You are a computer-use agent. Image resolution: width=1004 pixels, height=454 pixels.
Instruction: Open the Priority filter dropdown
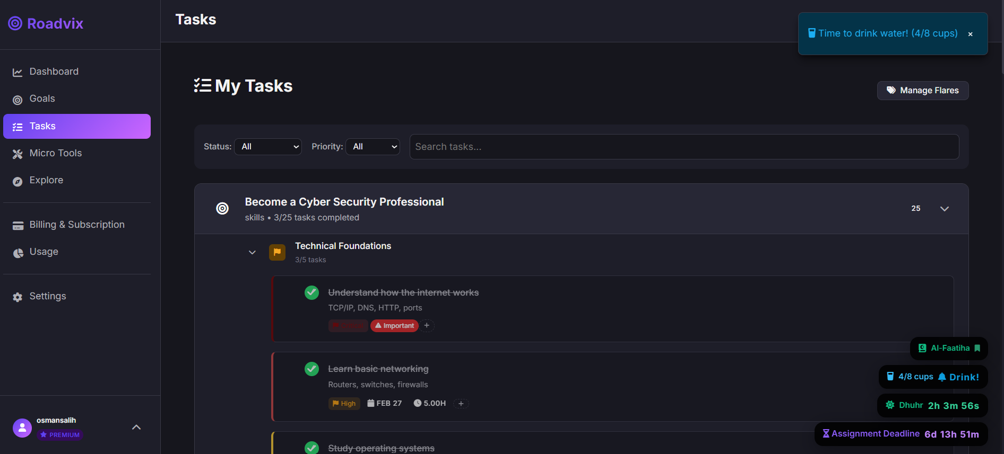(x=373, y=147)
